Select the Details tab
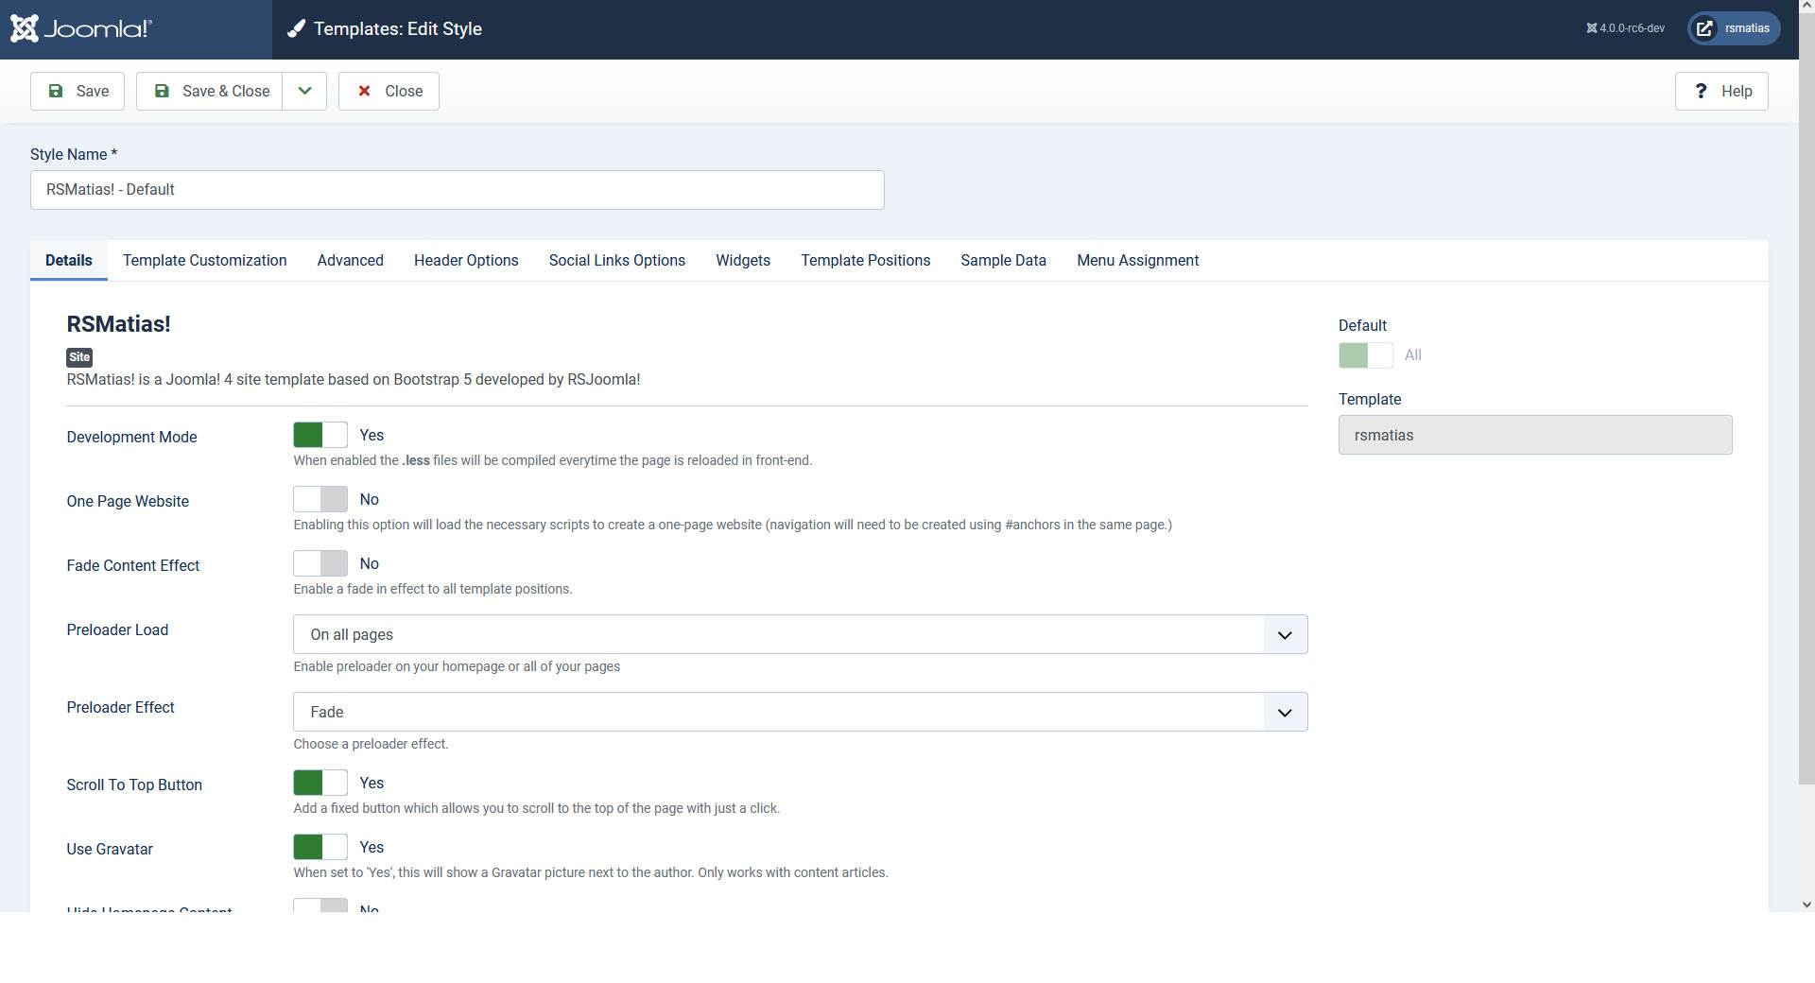 coord(69,260)
